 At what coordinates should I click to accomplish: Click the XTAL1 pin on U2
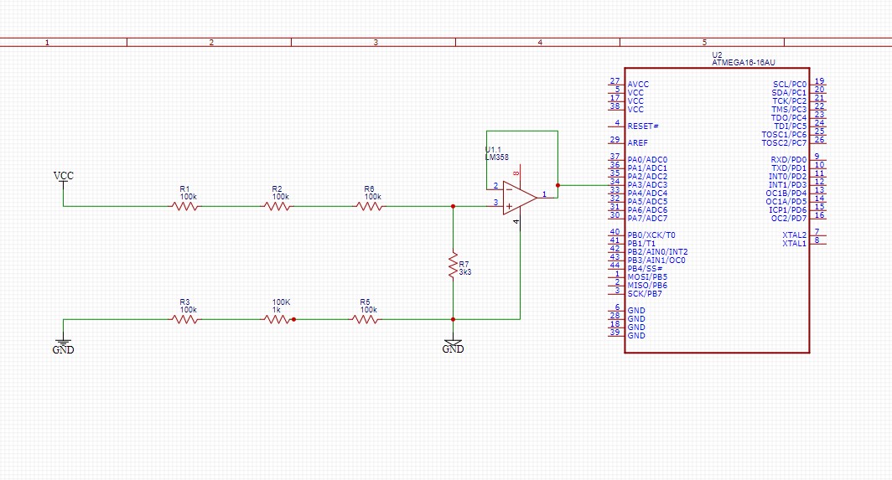[x=794, y=243]
